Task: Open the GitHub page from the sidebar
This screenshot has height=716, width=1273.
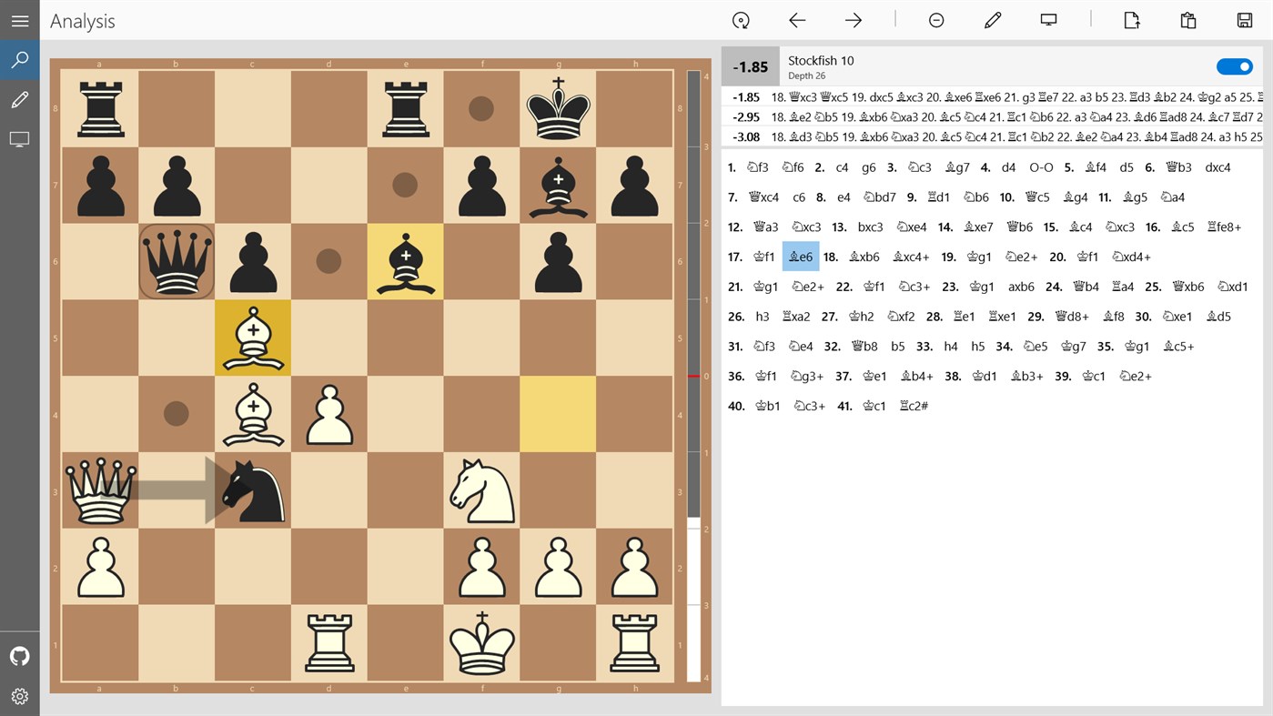Action: (20, 656)
